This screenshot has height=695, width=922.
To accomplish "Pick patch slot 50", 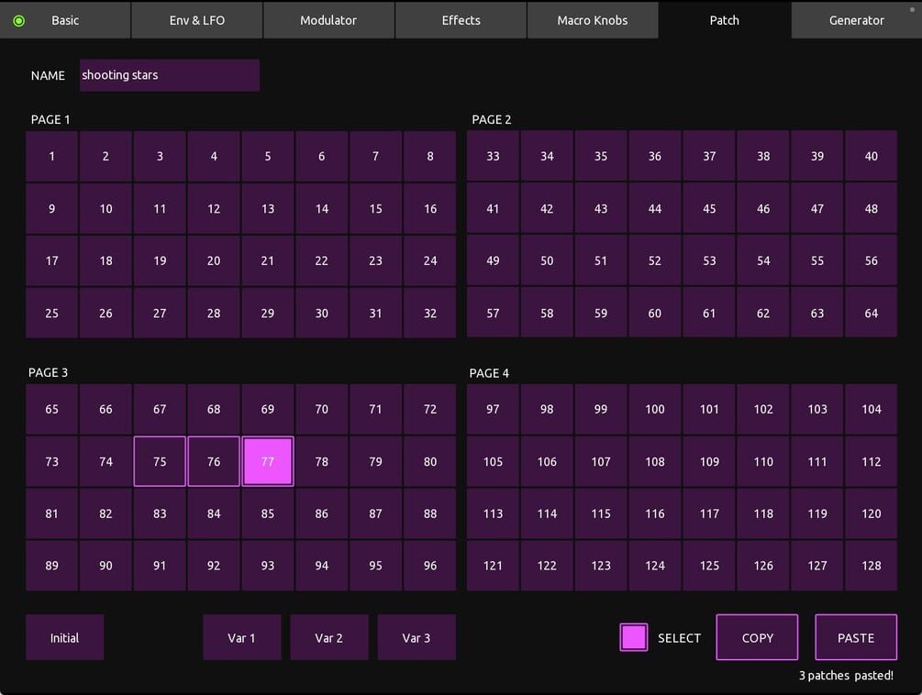I will point(547,260).
